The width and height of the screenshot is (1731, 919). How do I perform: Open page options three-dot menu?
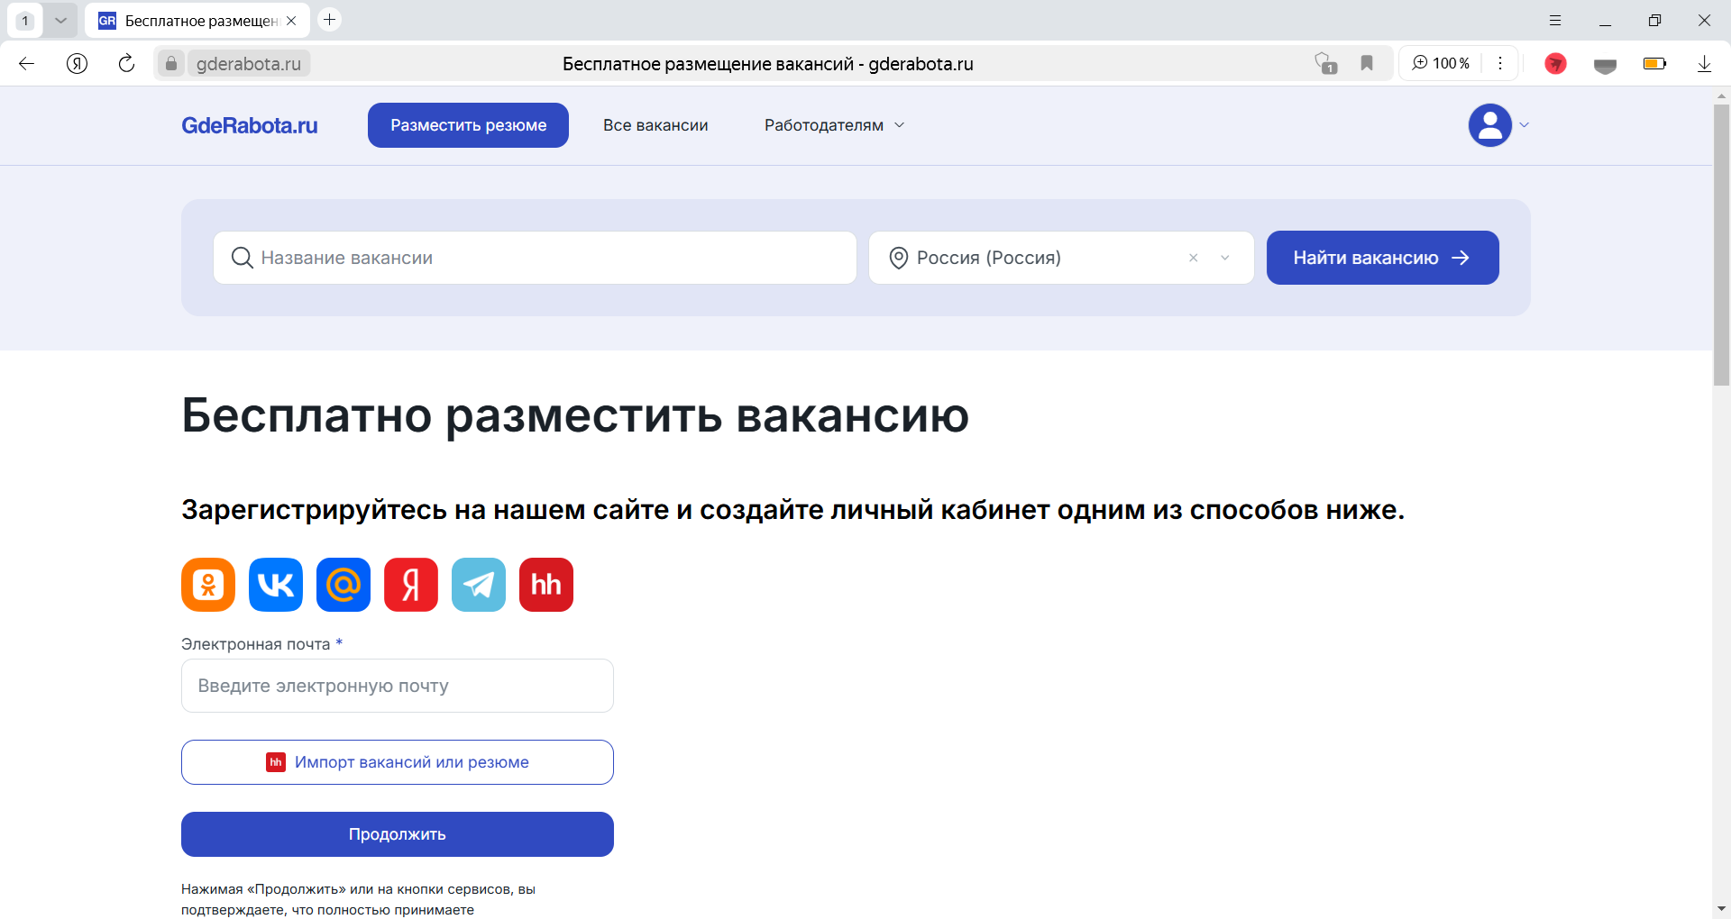1500,63
